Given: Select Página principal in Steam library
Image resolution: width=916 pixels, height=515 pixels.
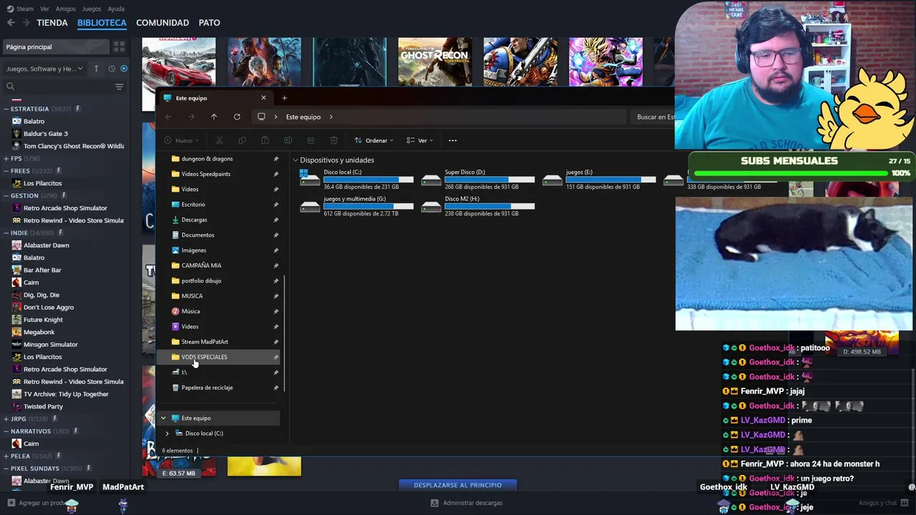Looking at the screenshot, I should coord(56,46).
